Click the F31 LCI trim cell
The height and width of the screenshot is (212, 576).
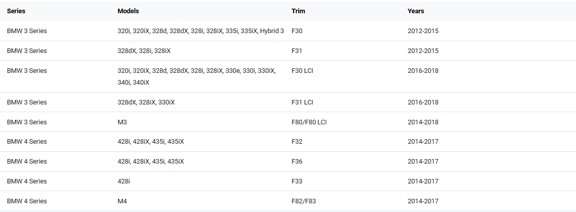click(x=302, y=102)
